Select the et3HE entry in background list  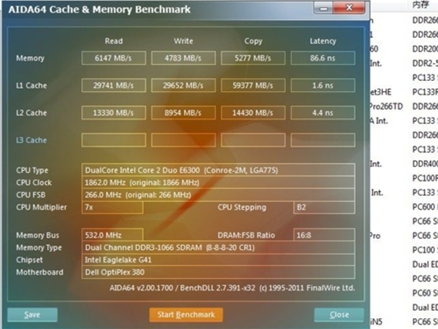[x=380, y=92]
